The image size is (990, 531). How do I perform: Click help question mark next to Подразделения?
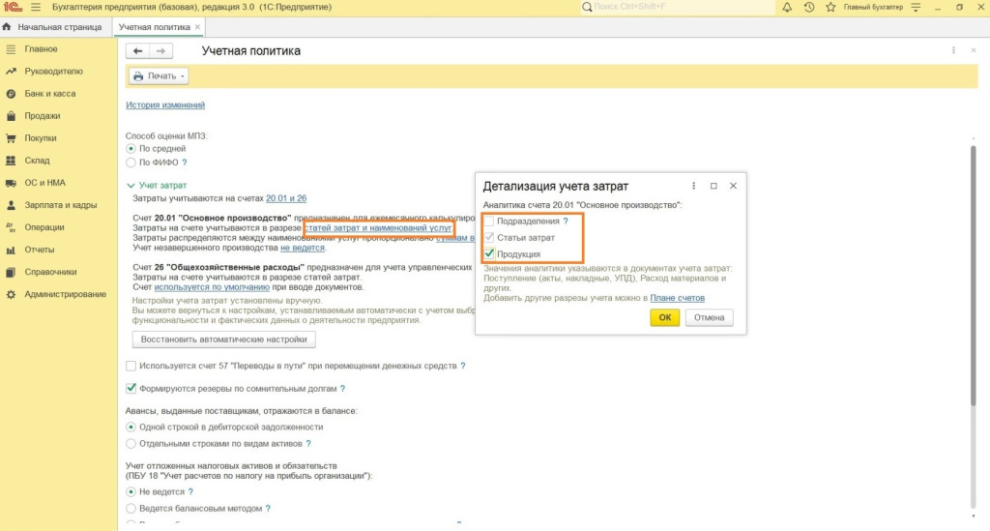(x=566, y=221)
